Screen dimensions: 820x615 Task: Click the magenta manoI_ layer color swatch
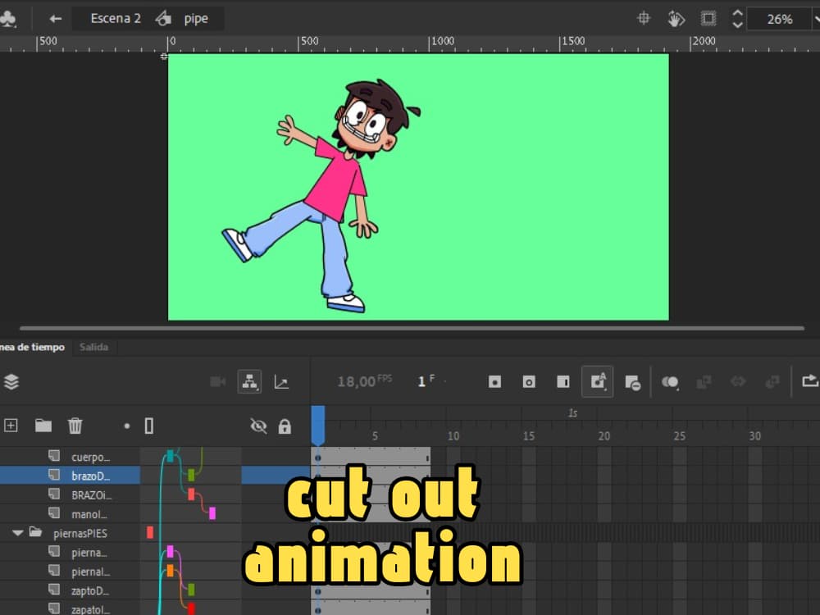(212, 513)
